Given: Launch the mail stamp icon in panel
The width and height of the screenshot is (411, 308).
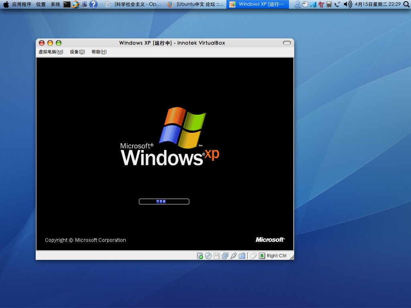Looking at the screenshot, I should pos(85,4).
